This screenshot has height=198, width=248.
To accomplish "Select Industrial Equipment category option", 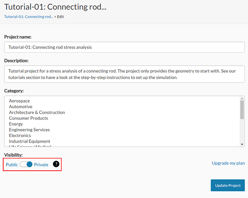I will point(30,141).
